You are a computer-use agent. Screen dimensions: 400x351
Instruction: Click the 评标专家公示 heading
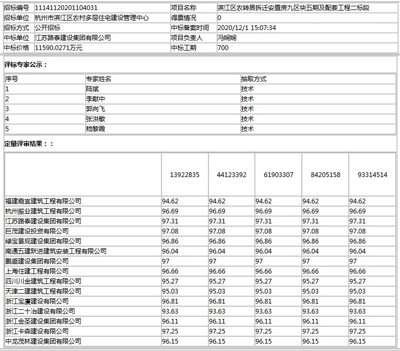click(26, 65)
